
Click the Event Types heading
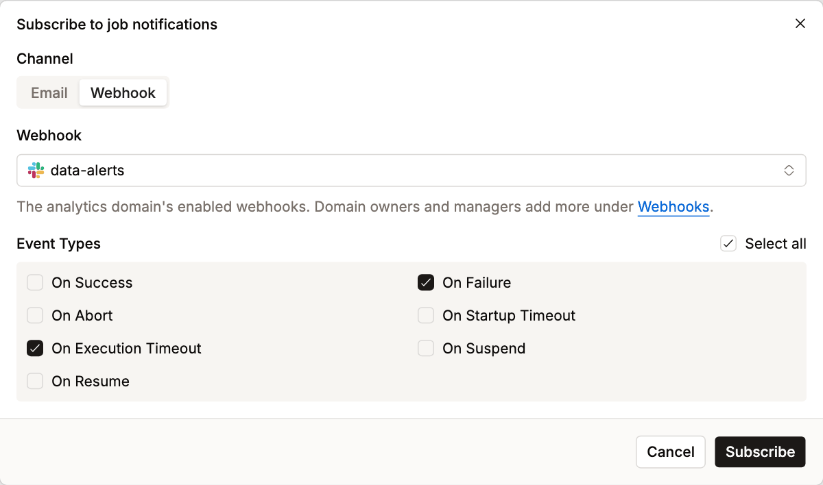pyautogui.click(x=59, y=244)
